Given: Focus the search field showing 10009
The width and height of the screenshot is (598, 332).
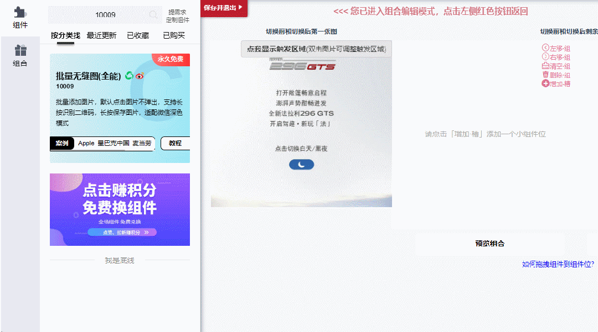Looking at the screenshot, I should coord(105,15).
